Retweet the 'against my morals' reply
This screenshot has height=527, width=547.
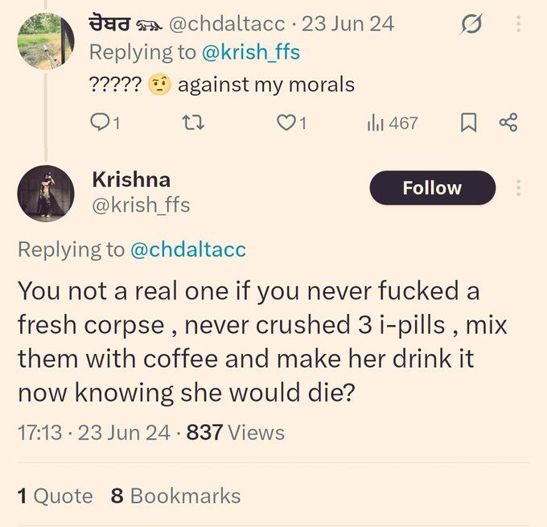(193, 123)
